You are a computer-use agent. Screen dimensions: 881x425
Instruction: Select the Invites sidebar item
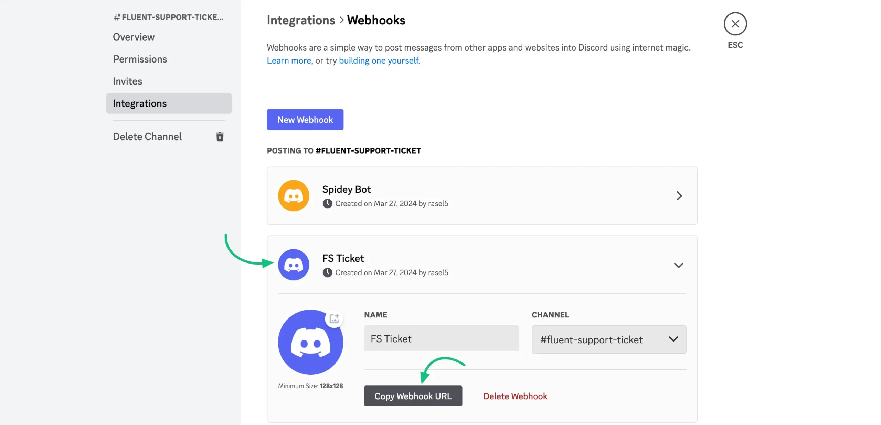[127, 81]
